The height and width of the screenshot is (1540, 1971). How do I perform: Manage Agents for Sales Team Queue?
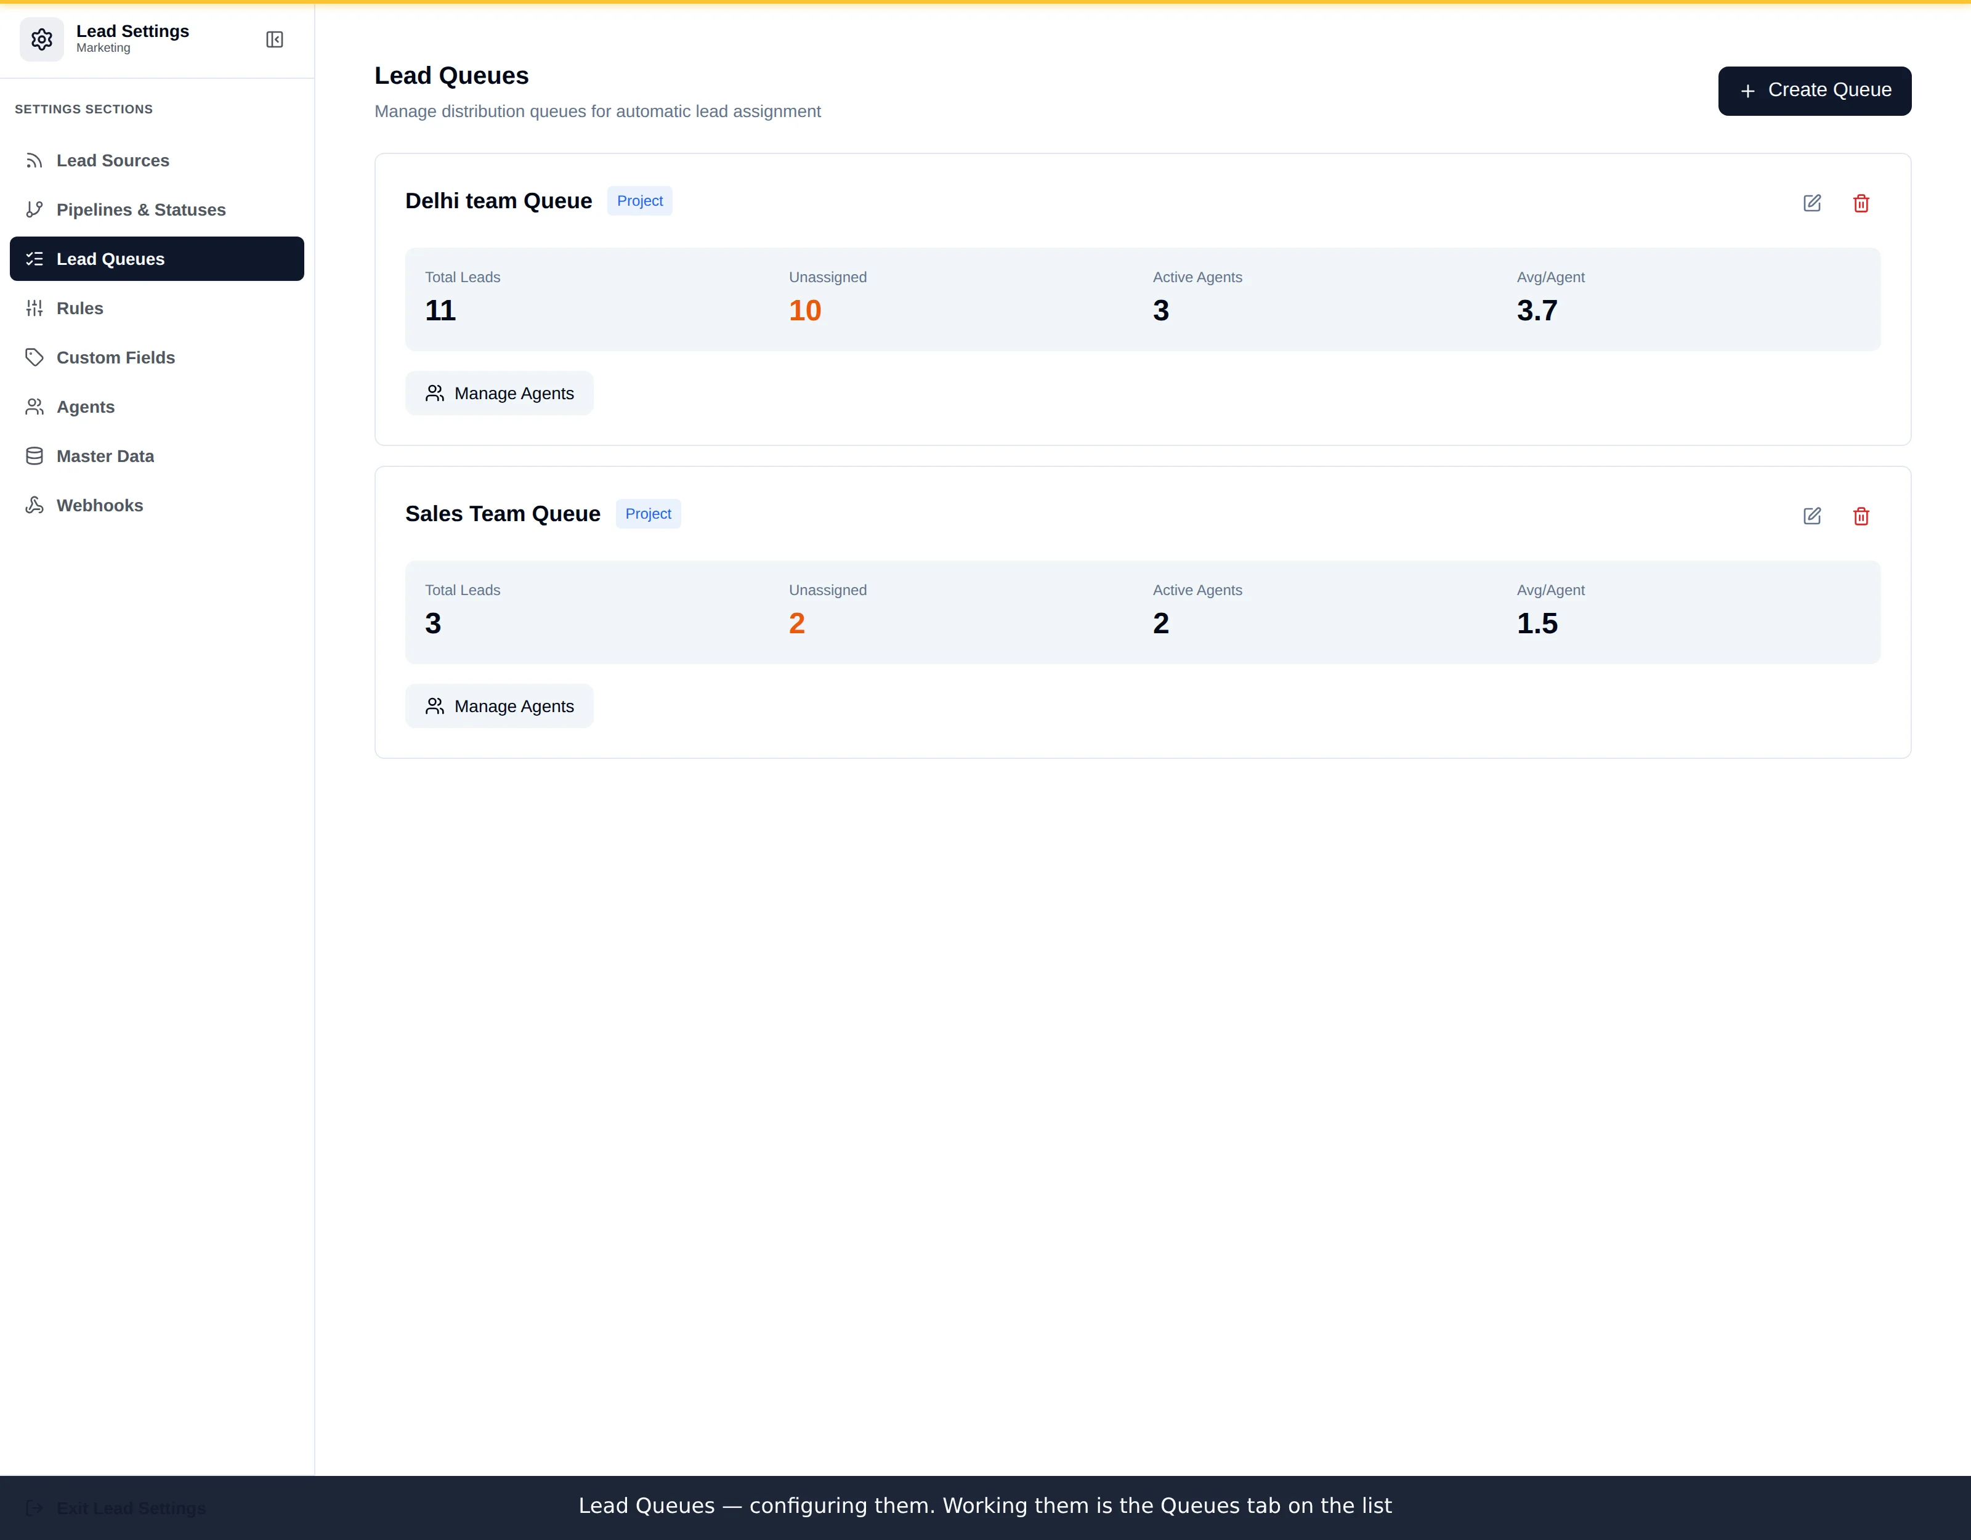coord(499,706)
